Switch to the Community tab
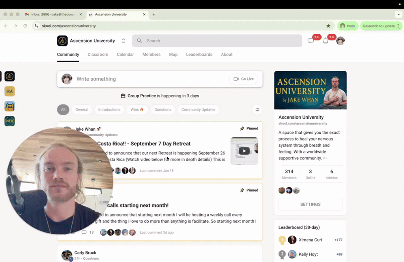Image resolution: width=404 pixels, height=262 pixels. [68, 54]
